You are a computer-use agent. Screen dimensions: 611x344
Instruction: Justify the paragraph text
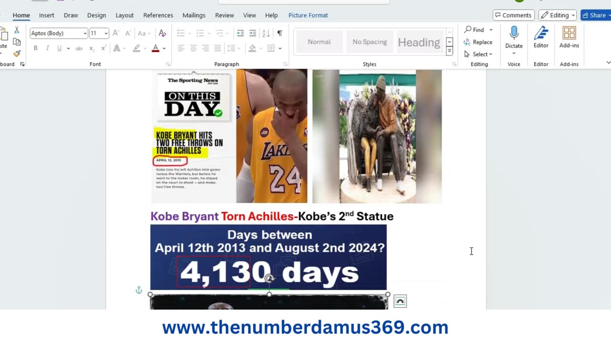pos(218,48)
